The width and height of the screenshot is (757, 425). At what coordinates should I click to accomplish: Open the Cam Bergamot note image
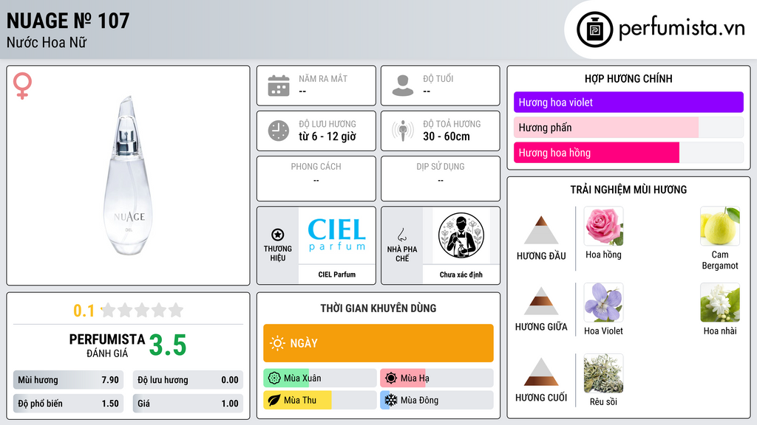pyautogui.click(x=720, y=226)
